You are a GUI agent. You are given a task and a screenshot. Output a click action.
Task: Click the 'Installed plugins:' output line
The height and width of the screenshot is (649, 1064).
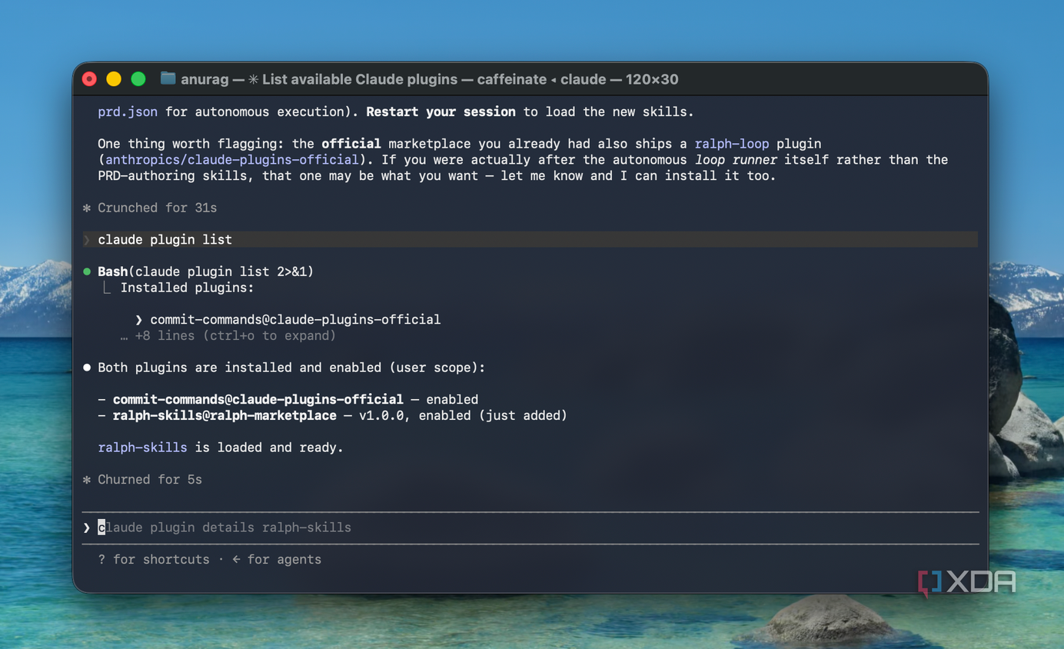coord(187,288)
